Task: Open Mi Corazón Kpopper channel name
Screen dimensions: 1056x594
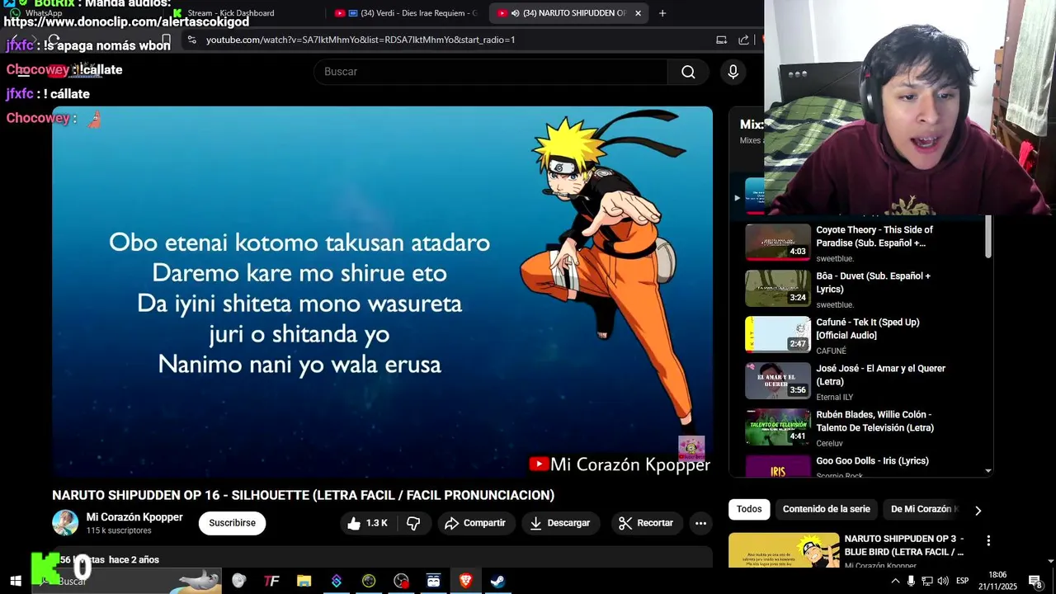Action: click(x=134, y=517)
